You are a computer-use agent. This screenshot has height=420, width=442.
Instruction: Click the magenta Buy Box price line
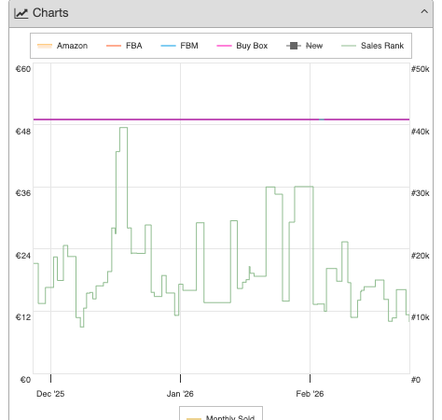[x=221, y=119]
